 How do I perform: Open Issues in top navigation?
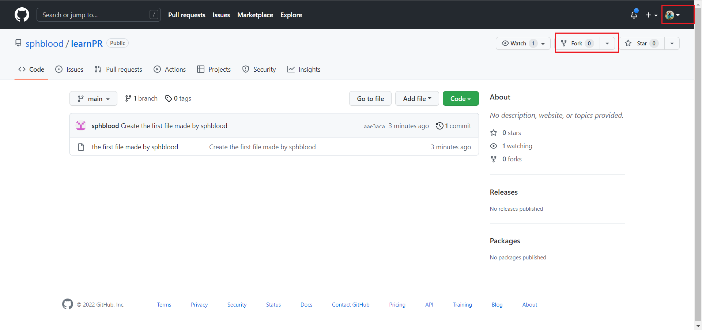click(221, 15)
